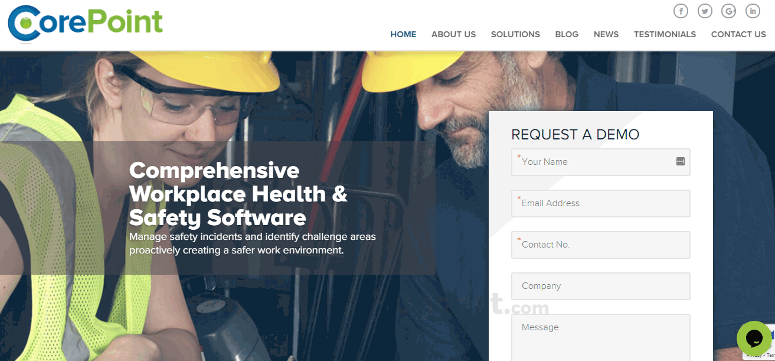Image resolution: width=775 pixels, height=361 pixels.
Task: Open CONTACT US
Action: (x=738, y=34)
